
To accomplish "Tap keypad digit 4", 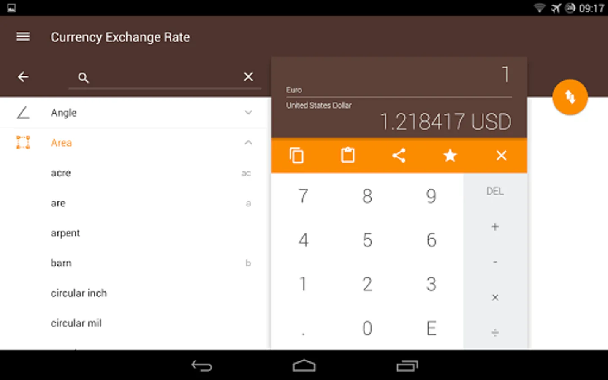I will (303, 240).
